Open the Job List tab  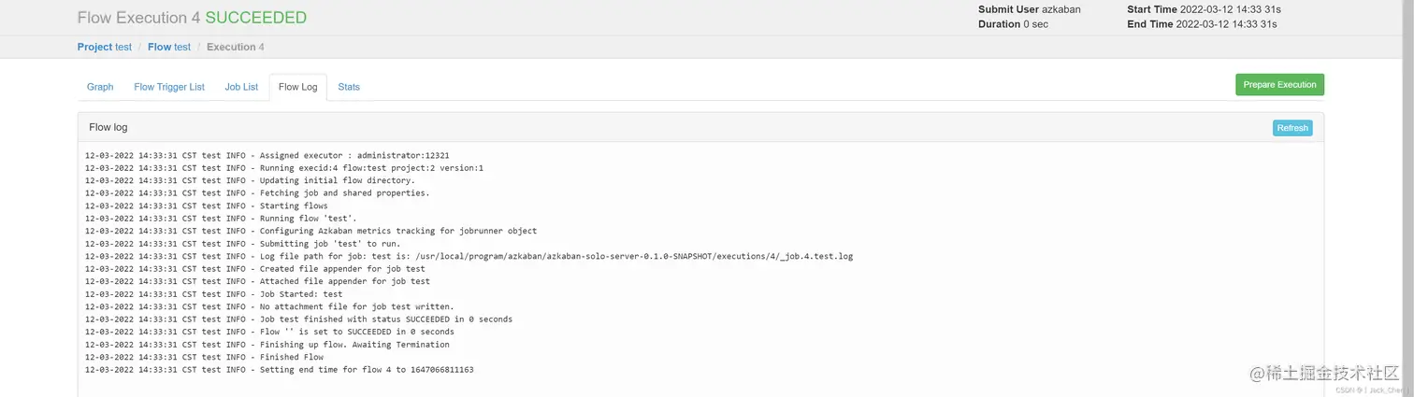pyautogui.click(x=241, y=87)
